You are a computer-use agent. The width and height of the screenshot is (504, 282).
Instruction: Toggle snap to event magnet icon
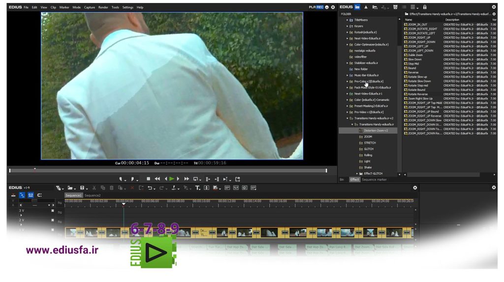39,195
